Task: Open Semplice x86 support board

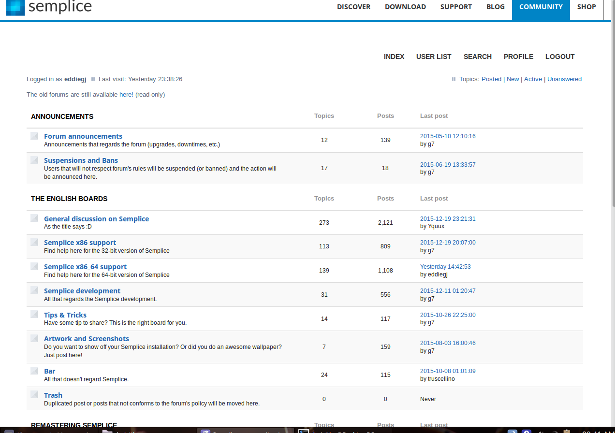Action: [x=80, y=243]
